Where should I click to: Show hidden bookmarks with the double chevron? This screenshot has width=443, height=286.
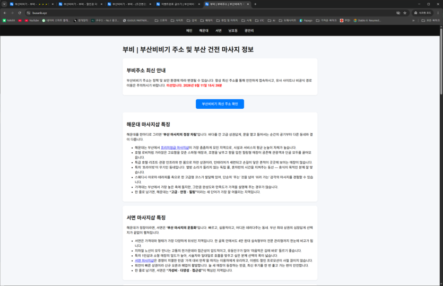(x=413, y=20)
